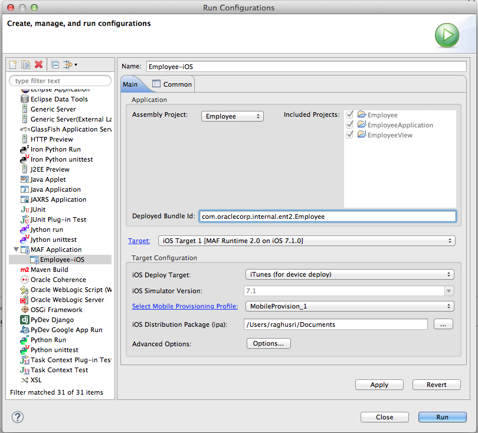The image size is (478, 433).
Task: Click the iOS Distribution Package path field
Action: [x=336, y=324]
